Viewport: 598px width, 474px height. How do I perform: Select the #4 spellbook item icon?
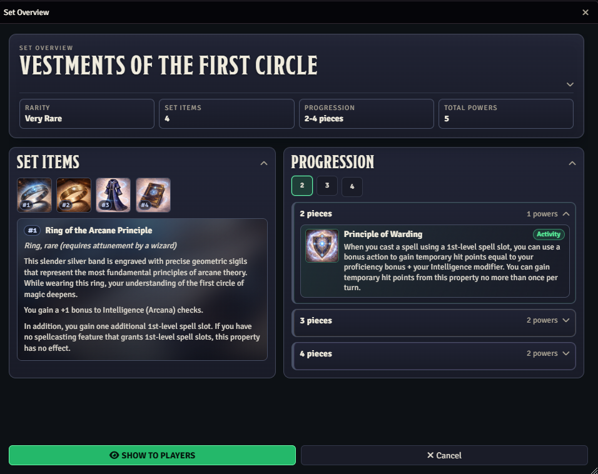[x=153, y=194]
